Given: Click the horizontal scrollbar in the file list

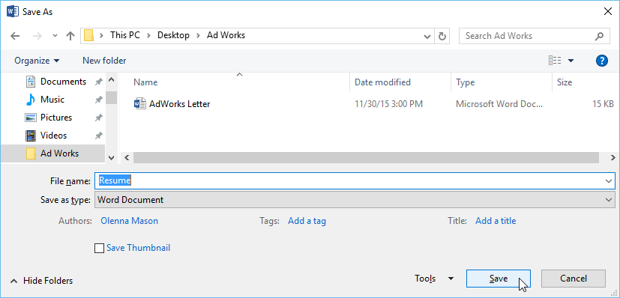Looking at the screenshot, I should coord(366,157).
